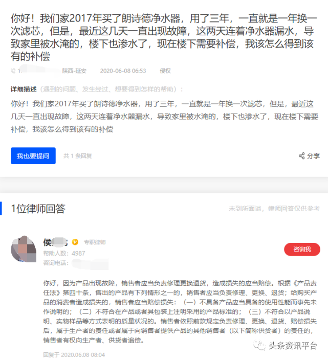Click the WeChat logo in the watermark
328x360 pixels.
tap(259, 345)
